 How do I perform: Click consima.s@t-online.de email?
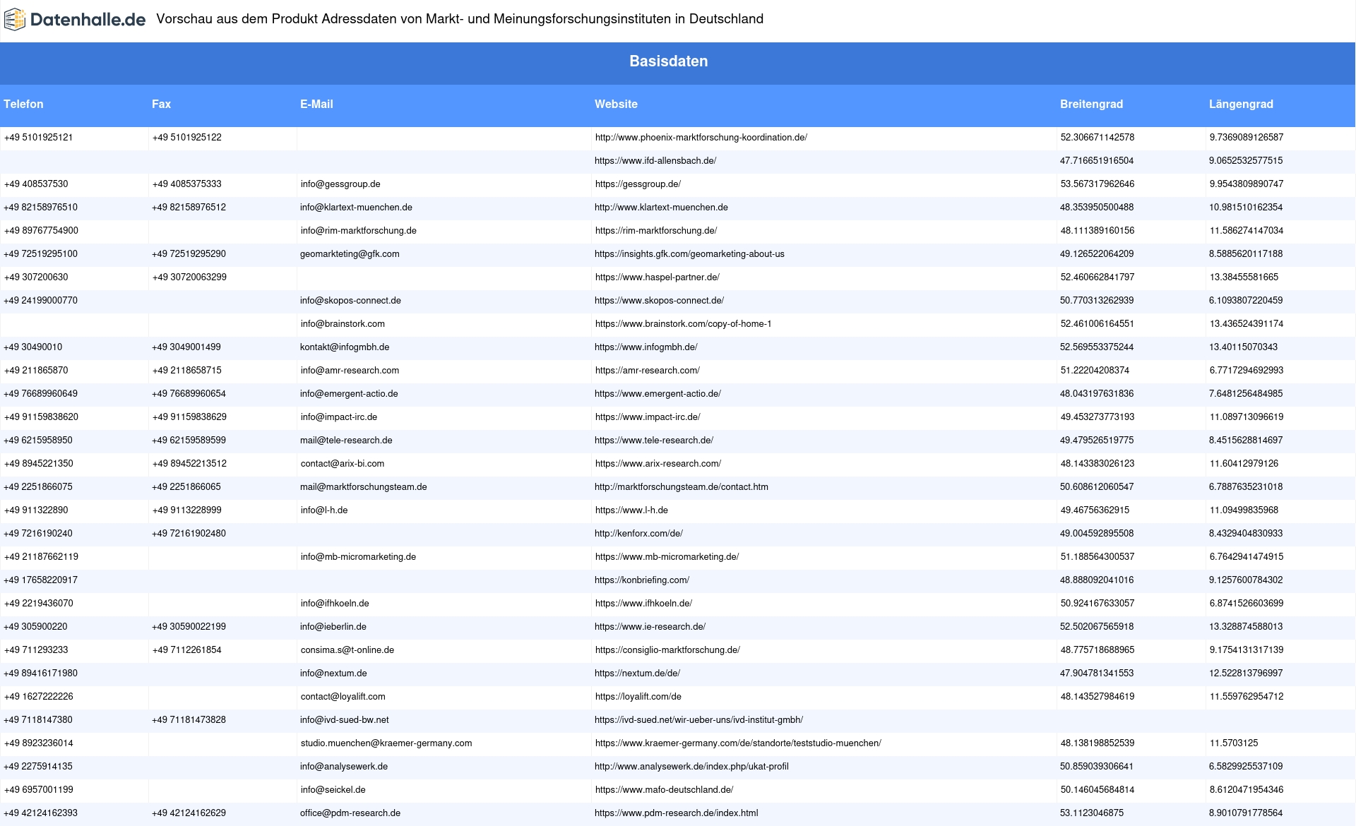347,650
